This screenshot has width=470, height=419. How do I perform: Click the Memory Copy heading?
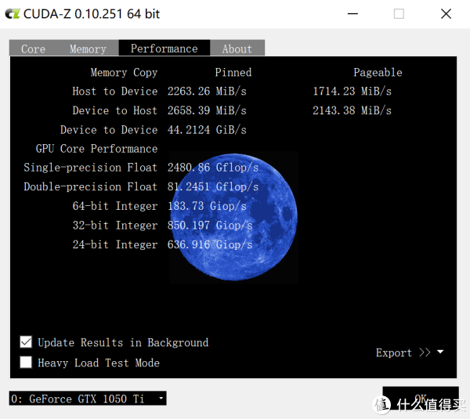click(x=124, y=73)
